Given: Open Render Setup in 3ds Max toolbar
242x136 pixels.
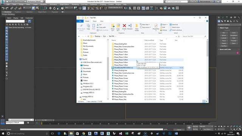Looking at the screenshot, I should coord(165,8).
